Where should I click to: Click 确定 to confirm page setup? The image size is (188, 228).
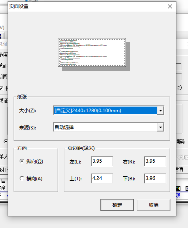pyautogui.click(x=117, y=205)
